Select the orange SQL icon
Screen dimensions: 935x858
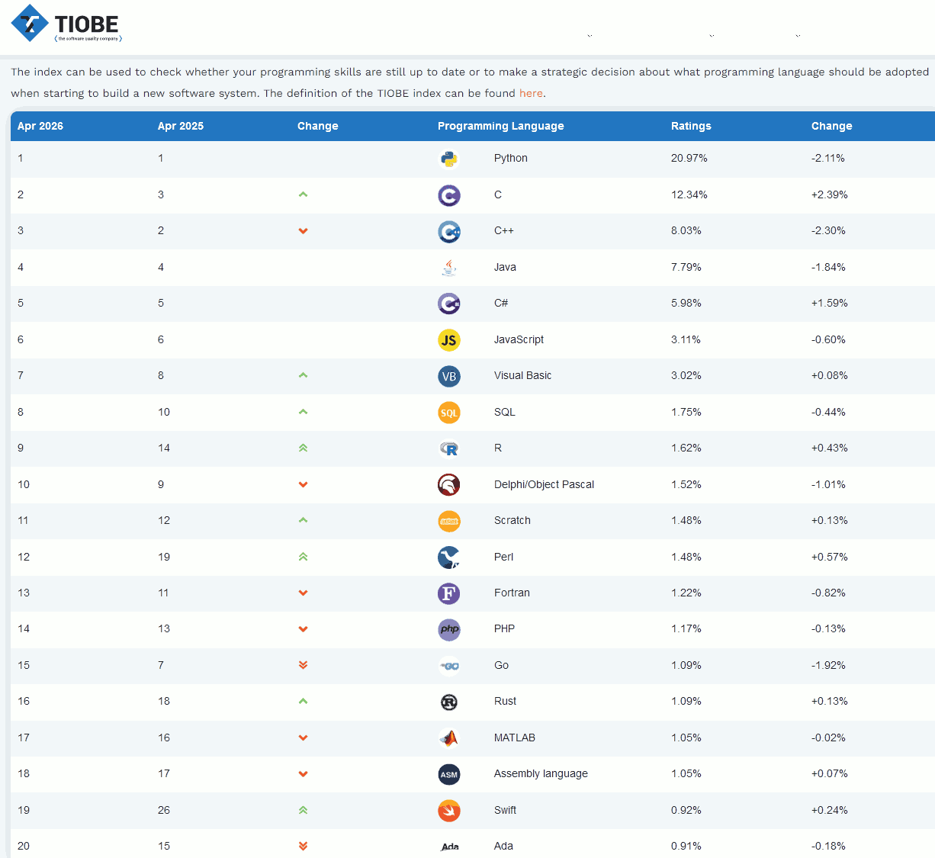pos(449,413)
